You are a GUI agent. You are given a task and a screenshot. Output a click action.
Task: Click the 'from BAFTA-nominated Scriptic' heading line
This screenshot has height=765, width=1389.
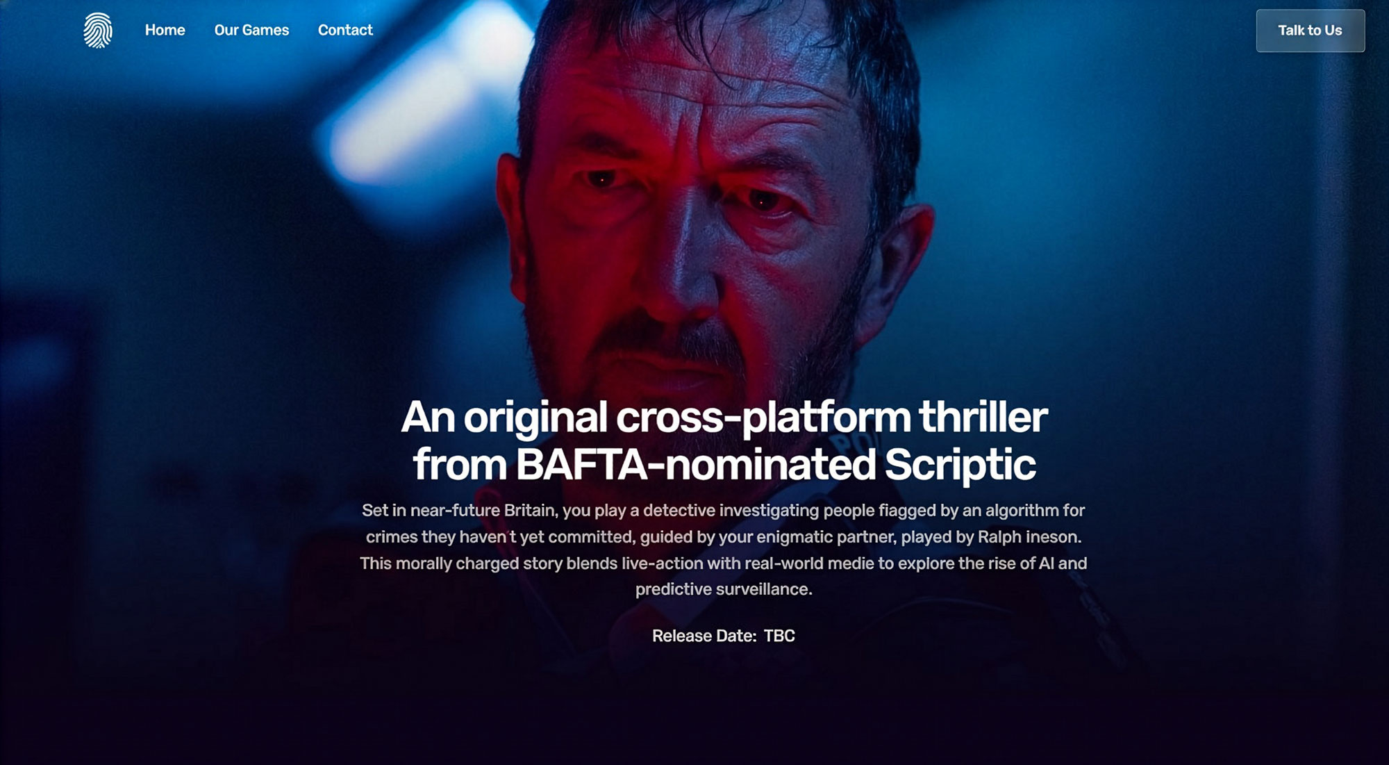[x=724, y=464]
